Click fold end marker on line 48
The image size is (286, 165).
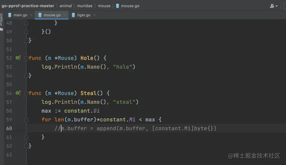point(26,23)
